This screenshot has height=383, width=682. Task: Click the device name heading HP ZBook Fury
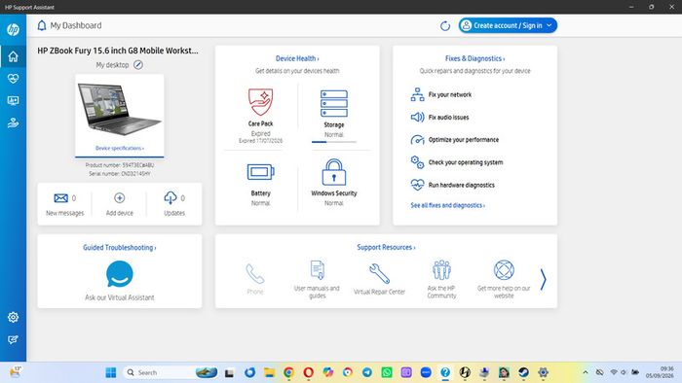click(x=118, y=51)
